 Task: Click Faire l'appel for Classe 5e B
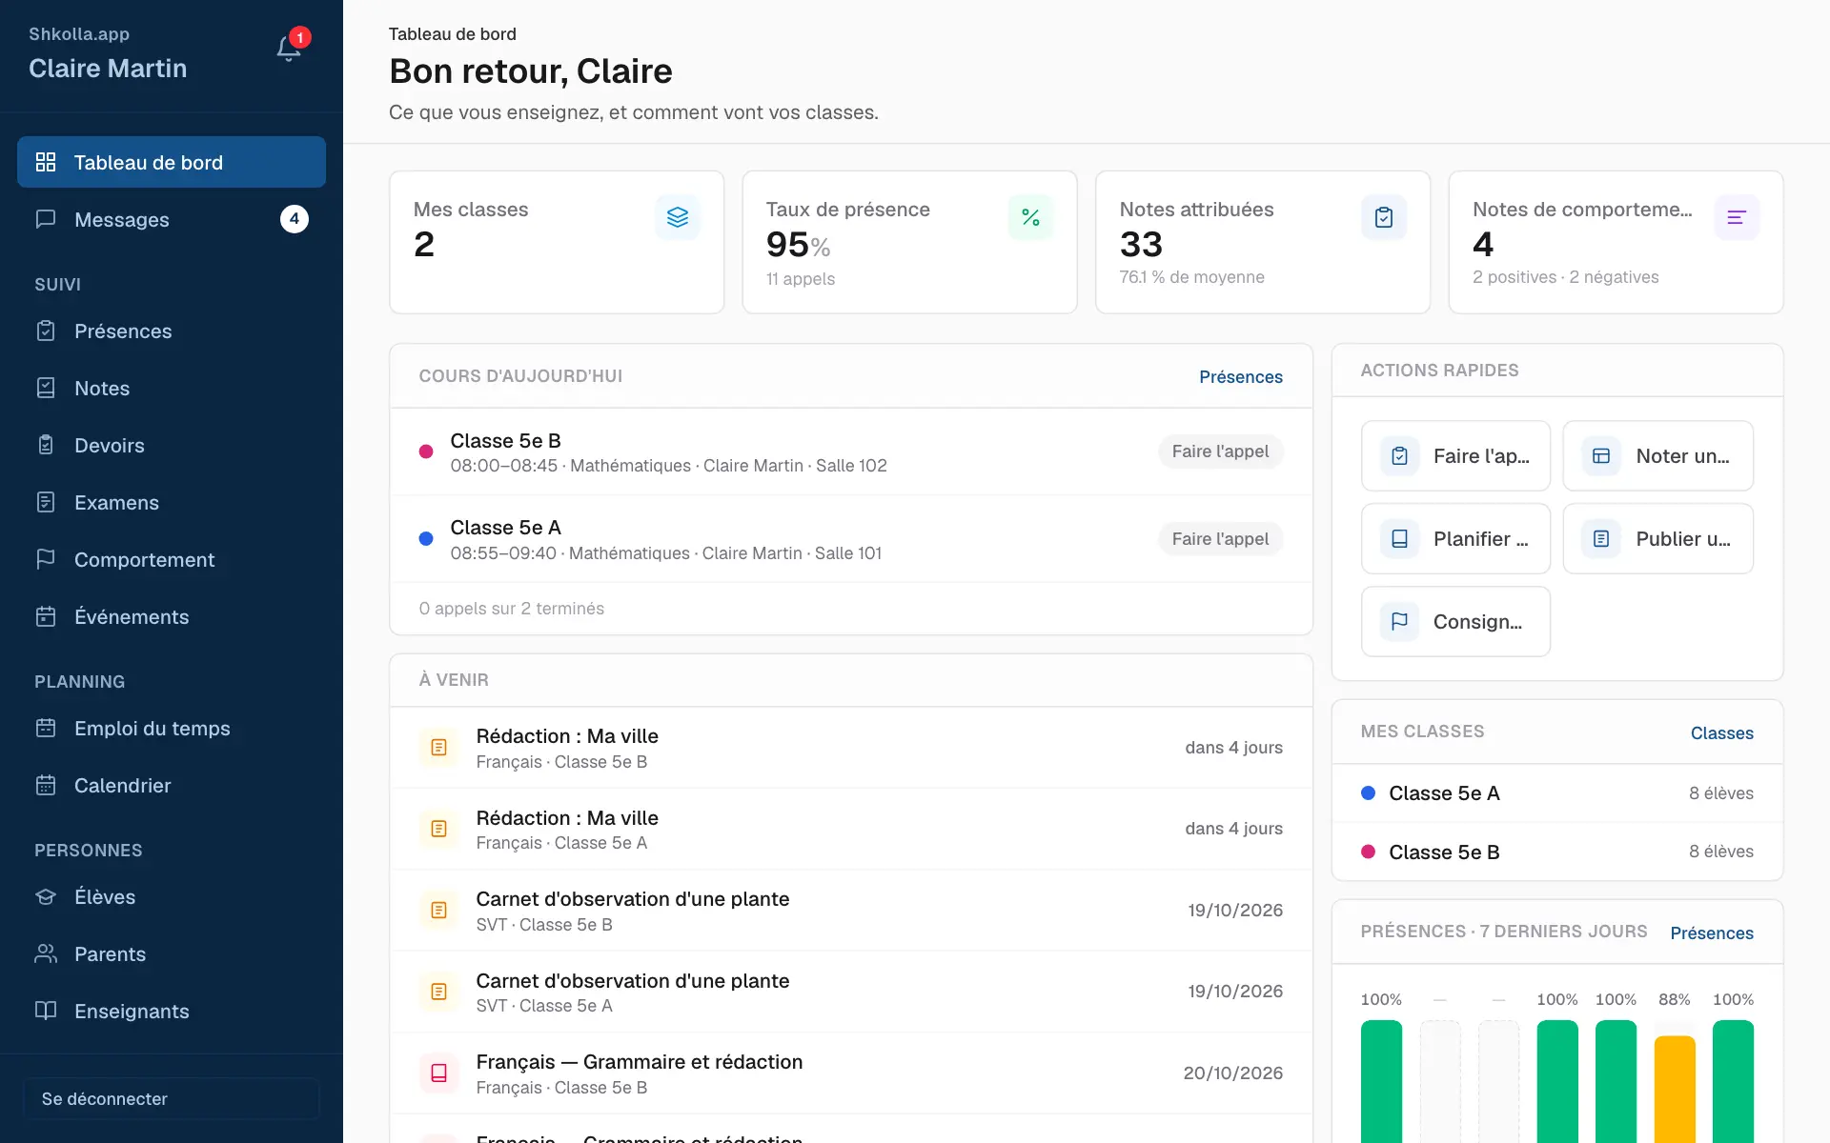1220,451
